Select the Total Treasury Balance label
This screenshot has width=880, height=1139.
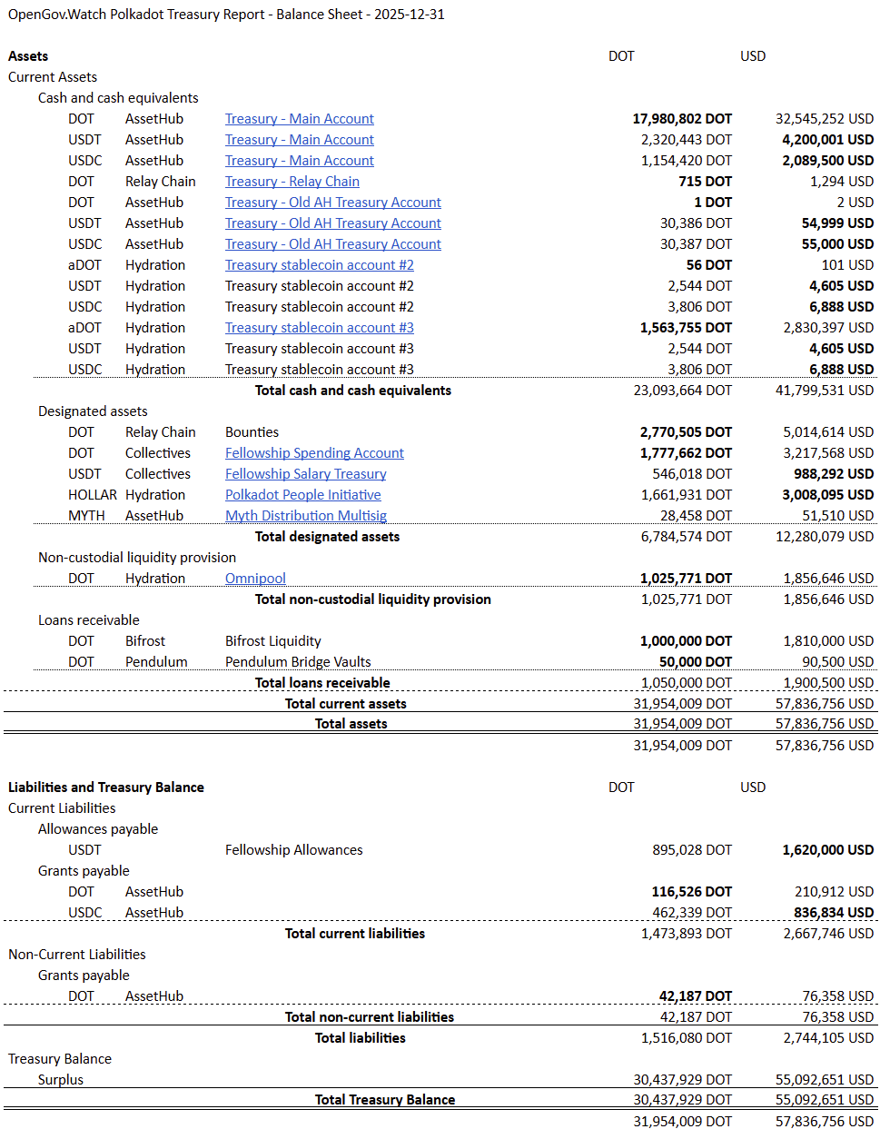pyautogui.click(x=384, y=1100)
